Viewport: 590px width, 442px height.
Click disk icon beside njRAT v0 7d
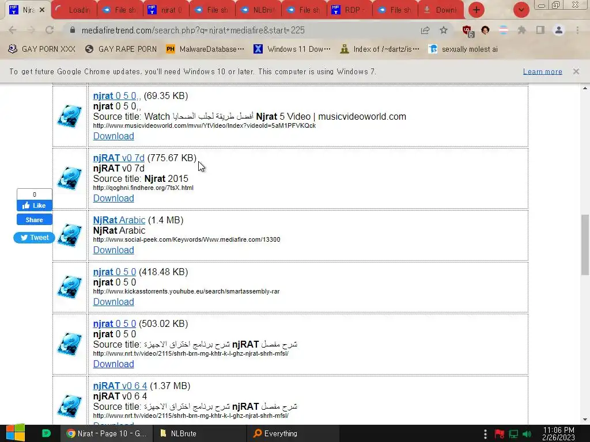(70, 178)
